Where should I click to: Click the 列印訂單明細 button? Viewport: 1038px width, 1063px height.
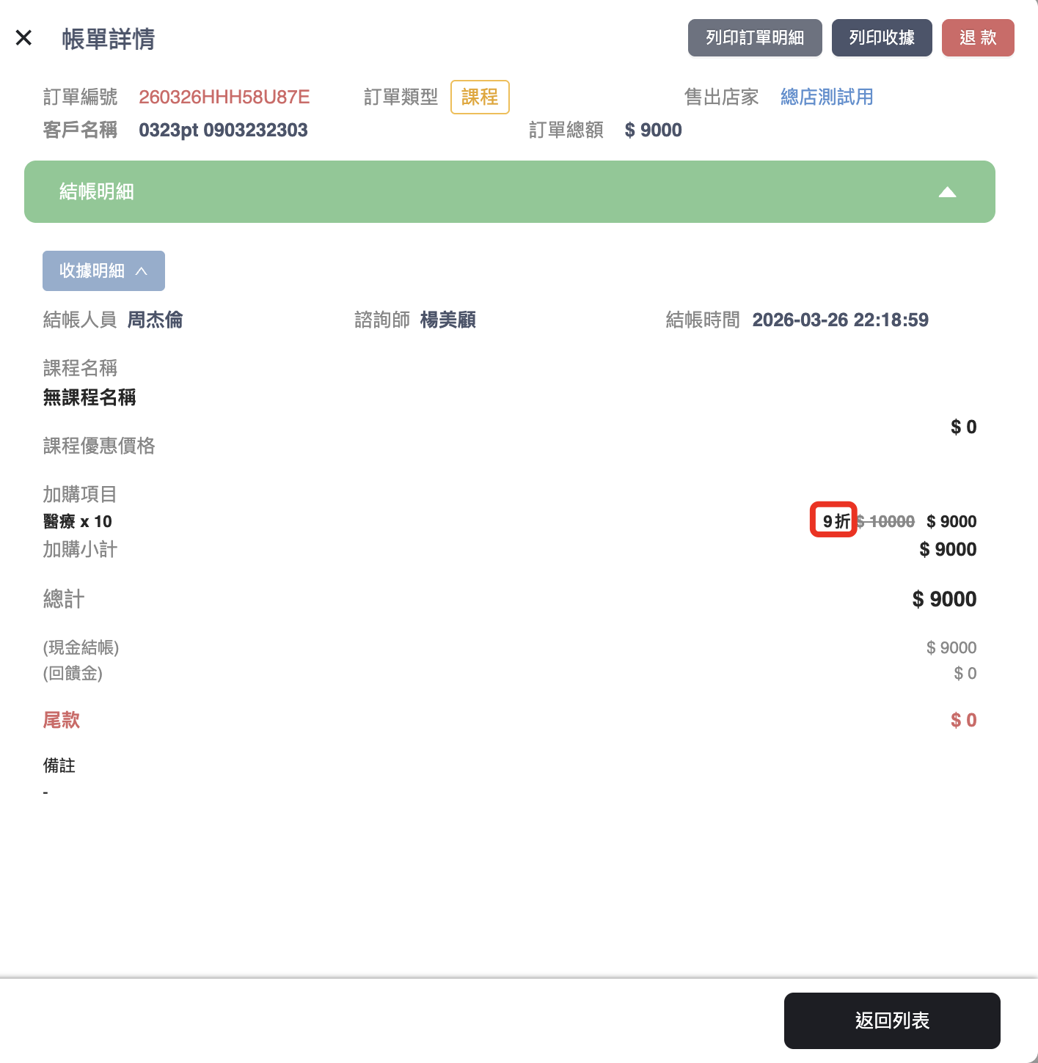[x=754, y=38]
